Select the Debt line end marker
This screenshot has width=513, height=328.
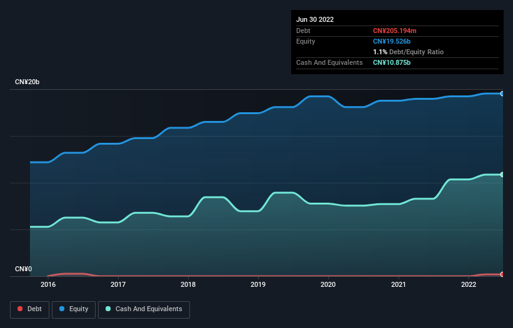tap(502, 274)
